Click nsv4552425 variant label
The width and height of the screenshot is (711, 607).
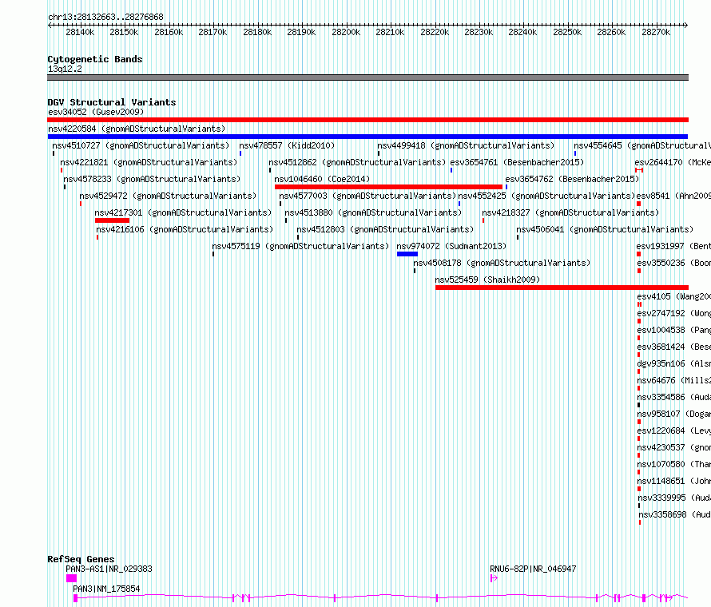(x=546, y=196)
